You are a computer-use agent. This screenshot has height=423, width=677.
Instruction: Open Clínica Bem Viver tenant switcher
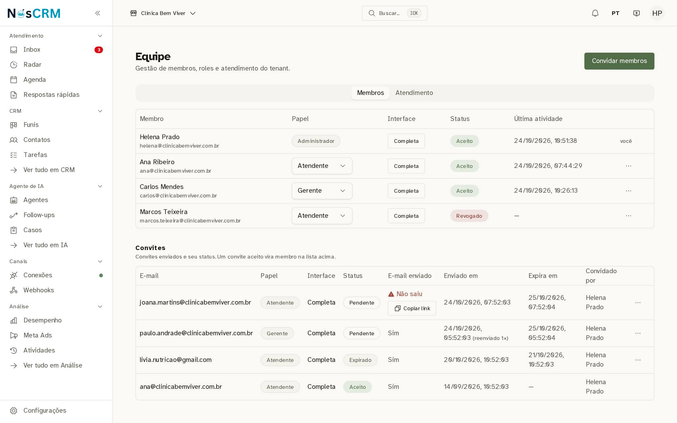(x=163, y=13)
